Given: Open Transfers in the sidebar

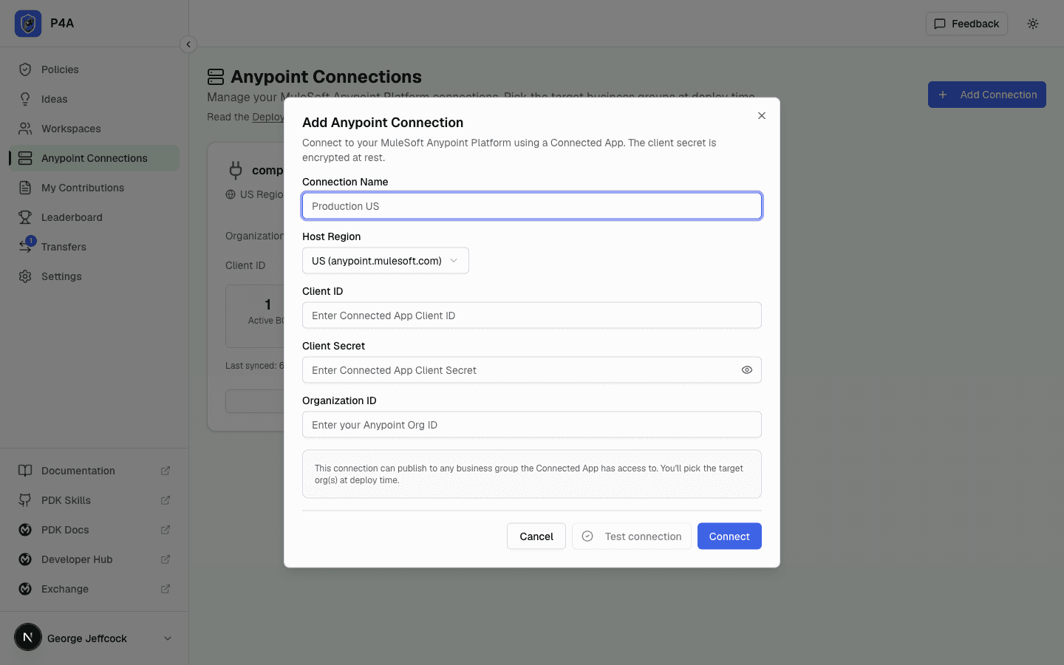Looking at the screenshot, I should point(95,247).
